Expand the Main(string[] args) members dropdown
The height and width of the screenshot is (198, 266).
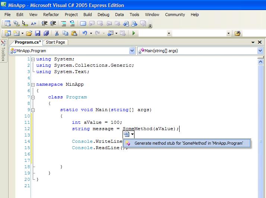click(x=260, y=51)
